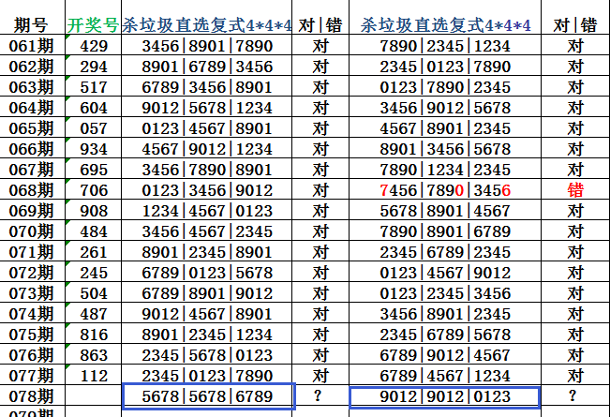Select winning number 261
The image size is (610, 417).
click(x=94, y=251)
